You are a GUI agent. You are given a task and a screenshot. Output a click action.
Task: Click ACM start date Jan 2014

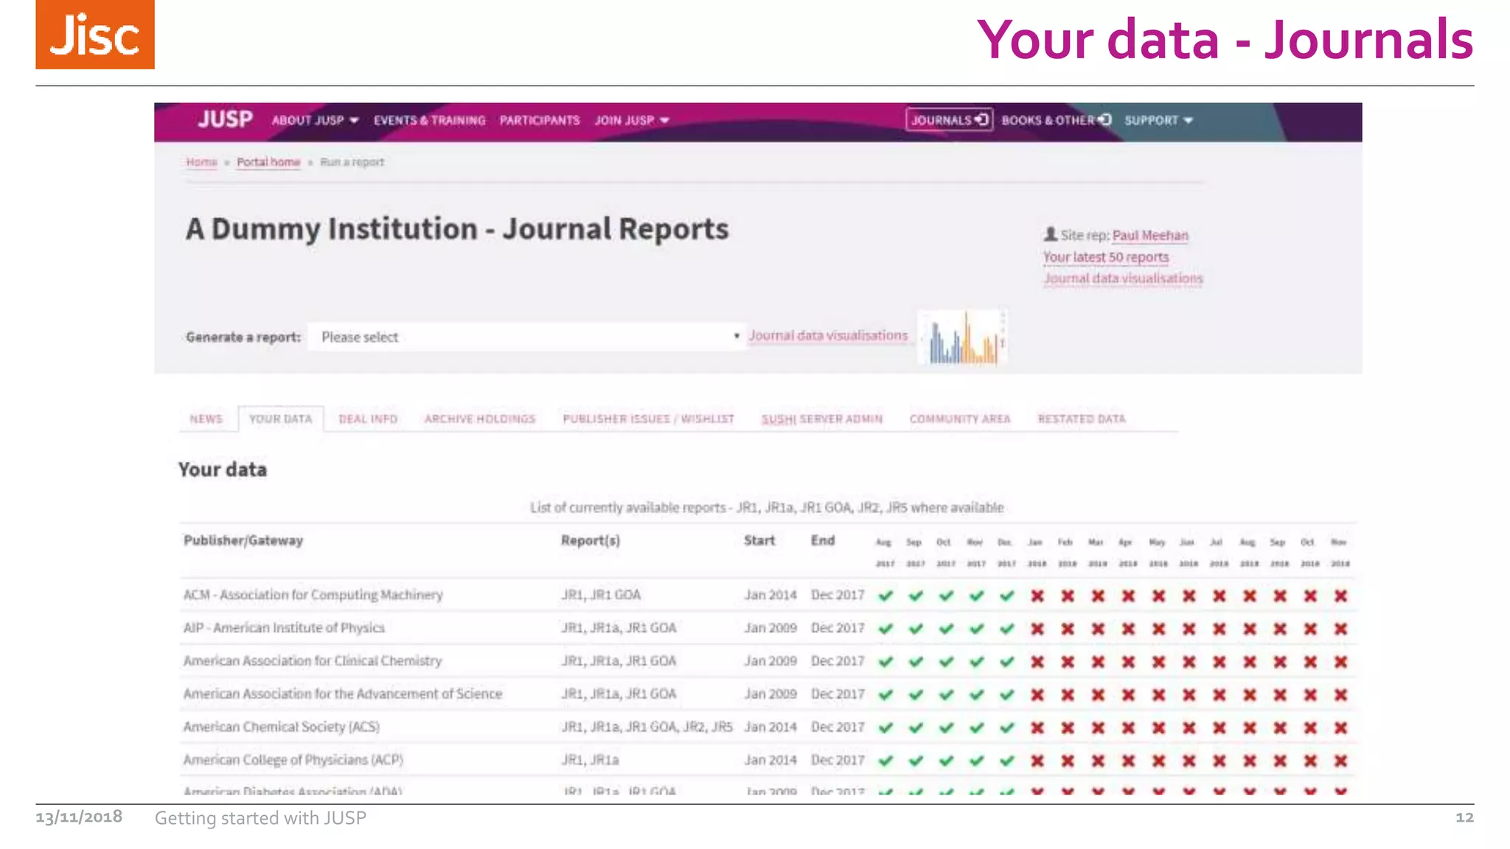(x=770, y=595)
